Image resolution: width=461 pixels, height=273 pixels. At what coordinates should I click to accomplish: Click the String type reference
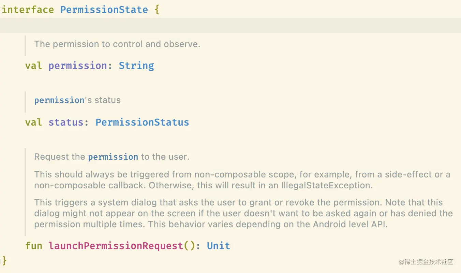click(x=136, y=66)
